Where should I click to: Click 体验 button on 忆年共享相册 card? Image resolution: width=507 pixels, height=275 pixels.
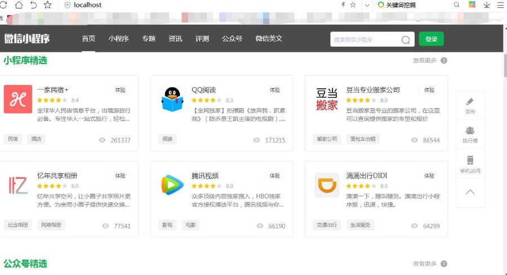(x=121, y=176)
